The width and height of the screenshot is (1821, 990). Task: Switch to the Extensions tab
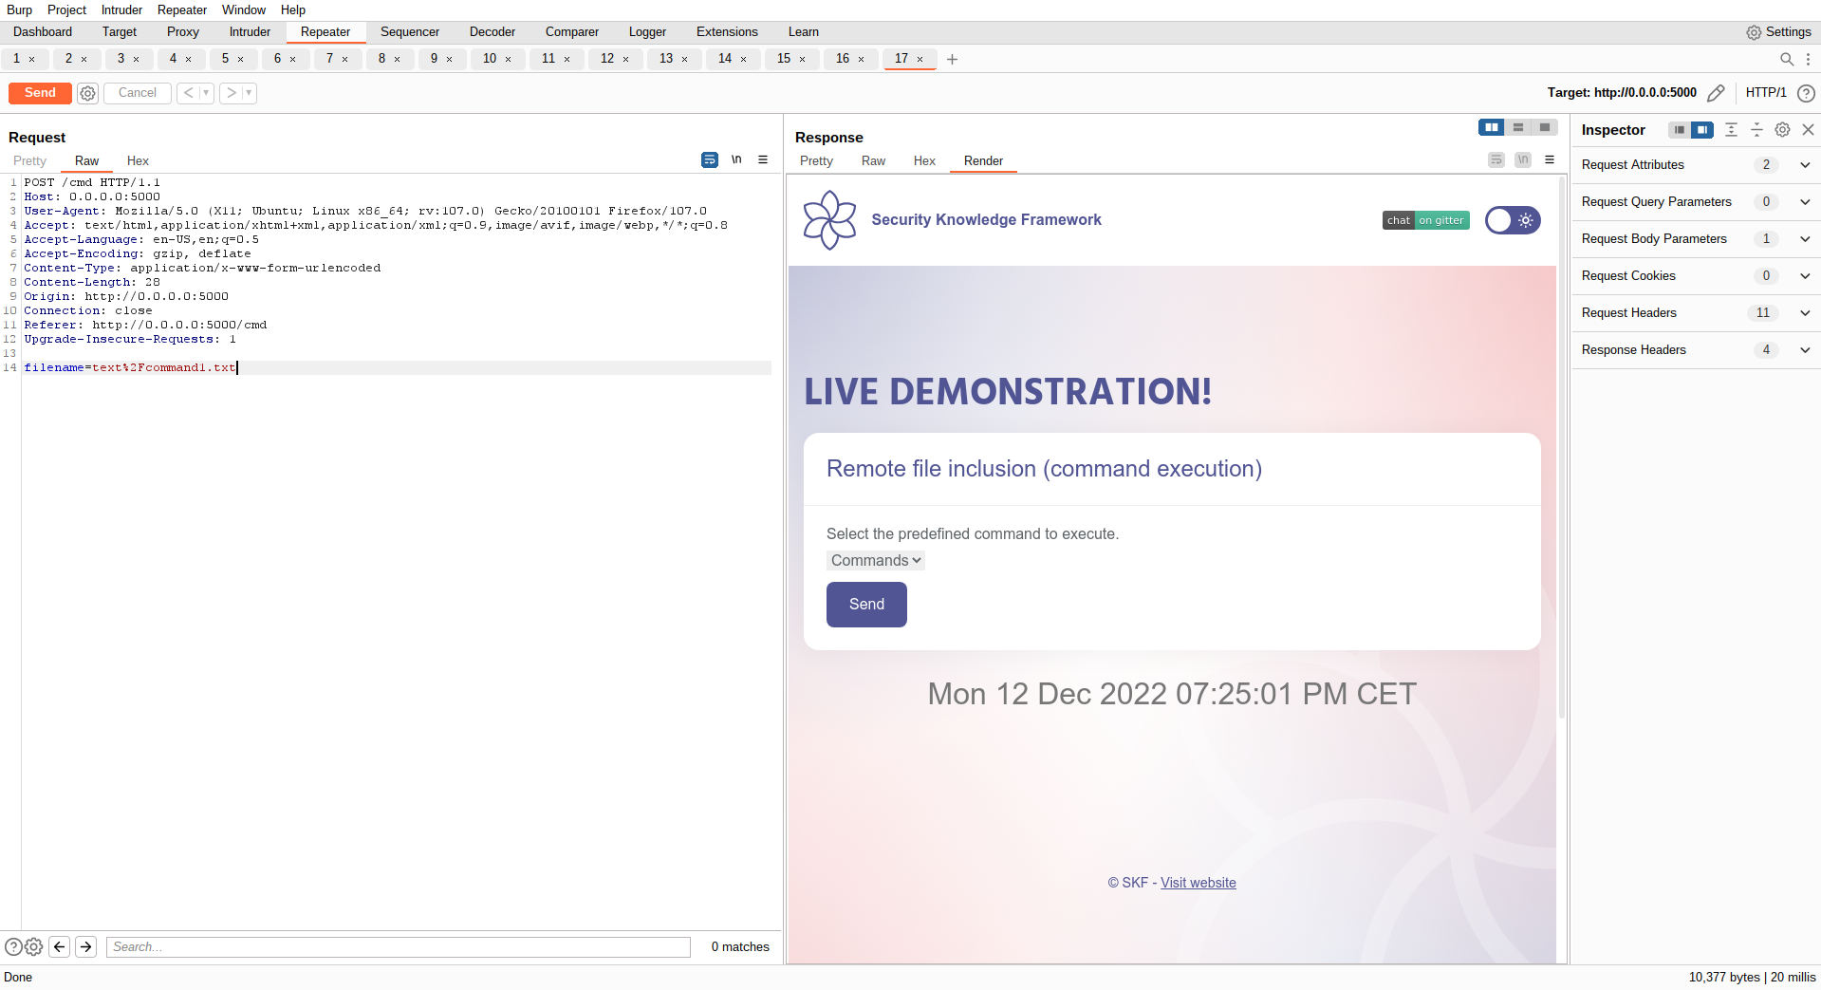click(727, 32)
